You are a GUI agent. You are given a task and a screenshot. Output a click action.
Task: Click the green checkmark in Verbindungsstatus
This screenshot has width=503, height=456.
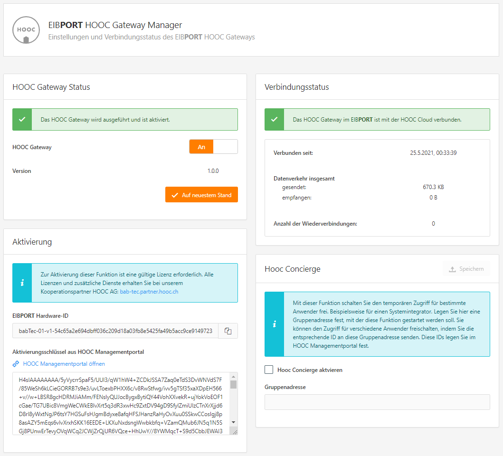coord(274,120)
